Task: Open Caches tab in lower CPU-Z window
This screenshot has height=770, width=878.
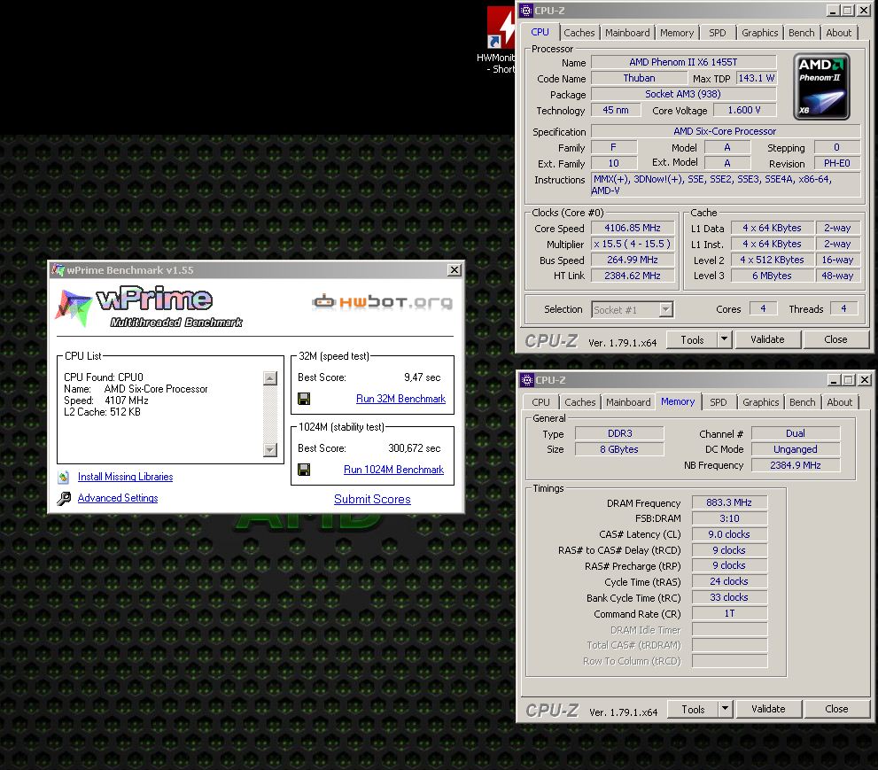Action: coord(579,402)
